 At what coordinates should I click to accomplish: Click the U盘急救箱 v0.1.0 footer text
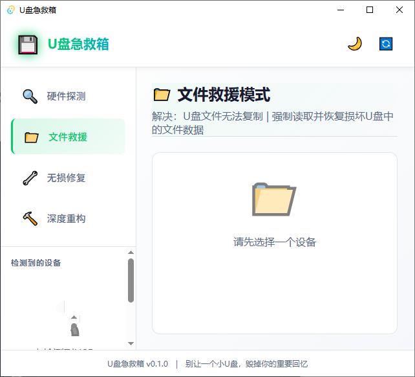pyautogui.click(x=138, y=364)
